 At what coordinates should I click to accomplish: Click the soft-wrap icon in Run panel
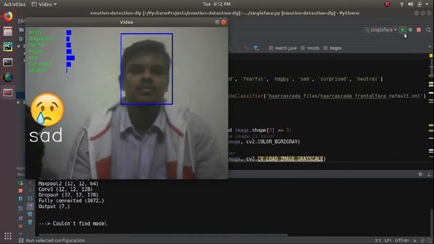(30, 199)
